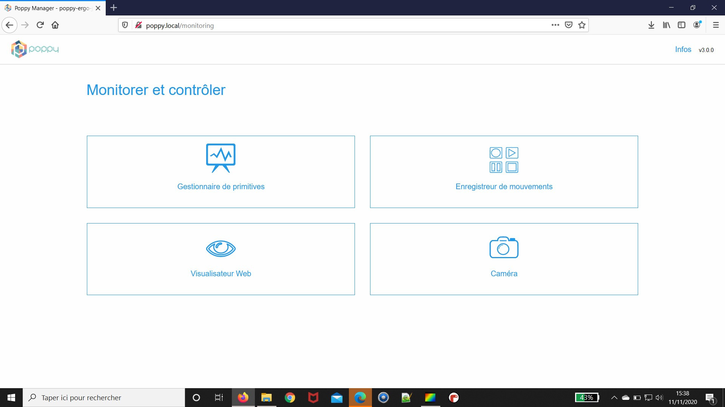
Task: Click the tracking protection shield icon
Action: pos(125,25)
